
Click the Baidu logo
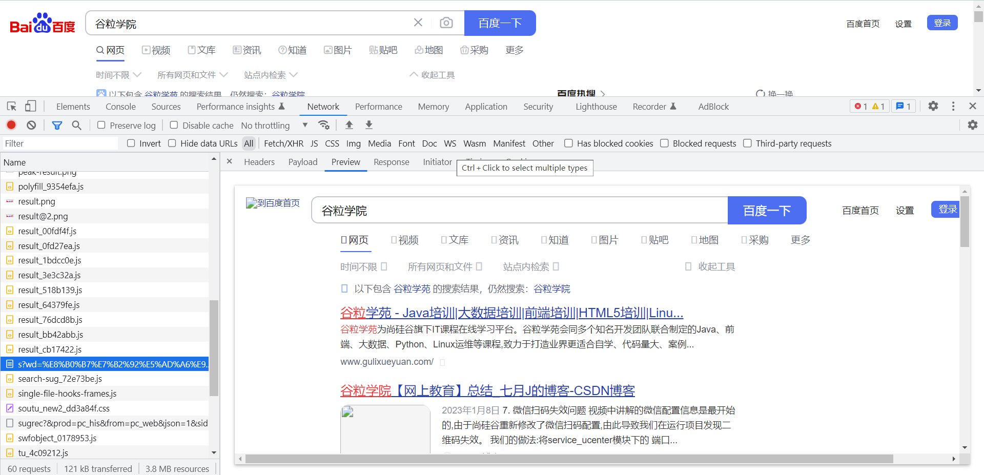[43, 24]
